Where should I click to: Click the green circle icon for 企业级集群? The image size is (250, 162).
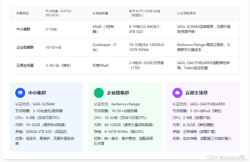click(x=99, y=93)
